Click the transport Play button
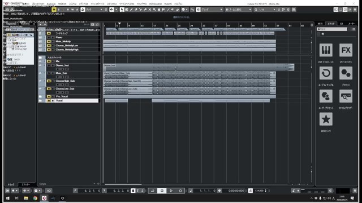 click(171, 191)
